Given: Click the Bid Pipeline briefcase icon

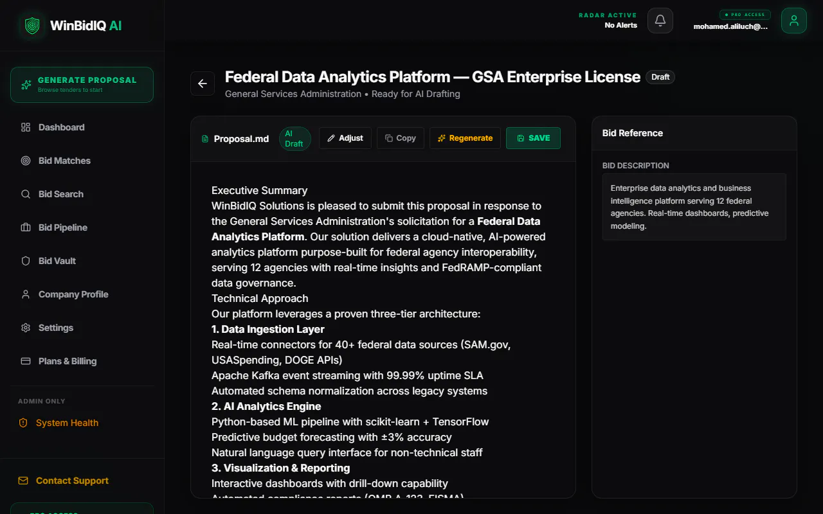Looking at the screenshot, I should pos(26,227).
